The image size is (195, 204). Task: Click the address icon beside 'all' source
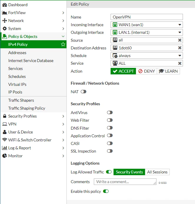(x=115, y=40)
